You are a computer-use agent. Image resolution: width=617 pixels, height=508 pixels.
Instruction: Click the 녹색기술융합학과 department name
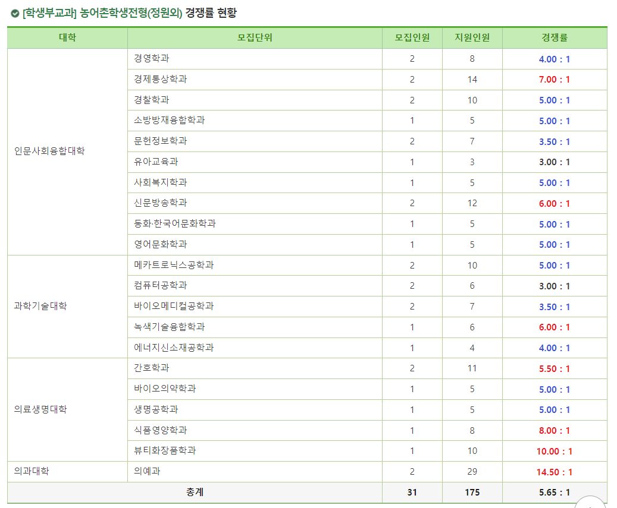point(170,327)
